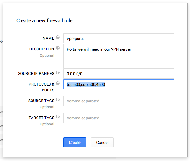Focus the empty source tags input
The width and height of the screenshot is (190, 161).
[118, 101]
